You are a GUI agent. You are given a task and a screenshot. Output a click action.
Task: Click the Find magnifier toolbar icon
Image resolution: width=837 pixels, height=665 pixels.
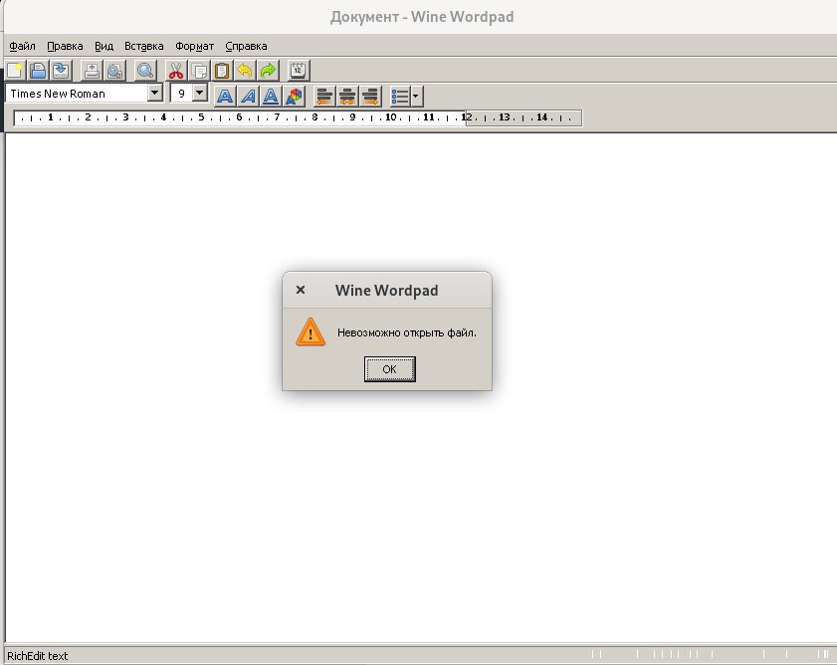pyautogui.click(x=145, y=70)
